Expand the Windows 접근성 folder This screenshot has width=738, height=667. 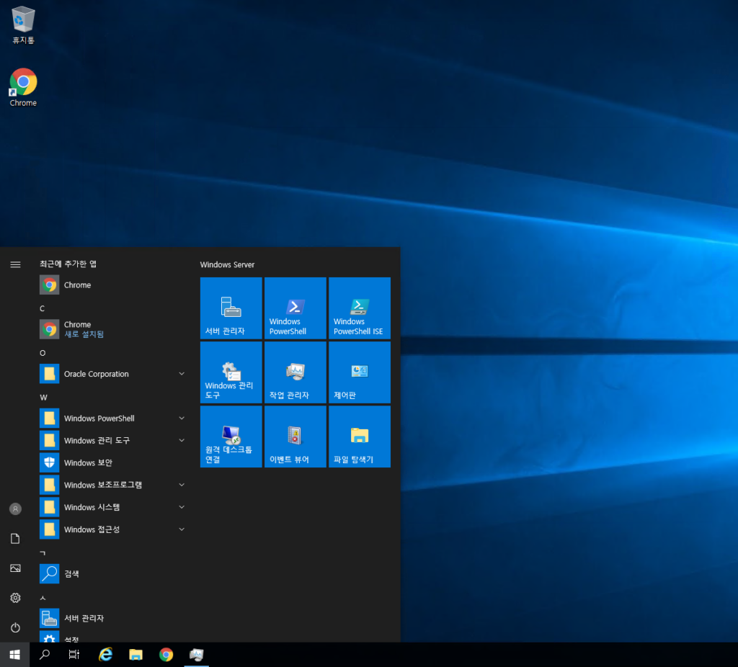pos(113,529)
